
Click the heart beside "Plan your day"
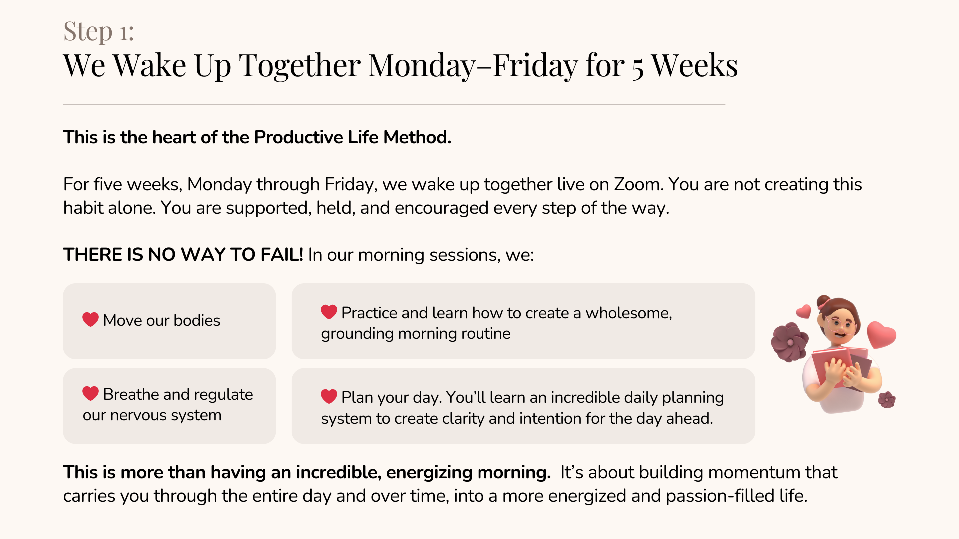pos(329,396)
